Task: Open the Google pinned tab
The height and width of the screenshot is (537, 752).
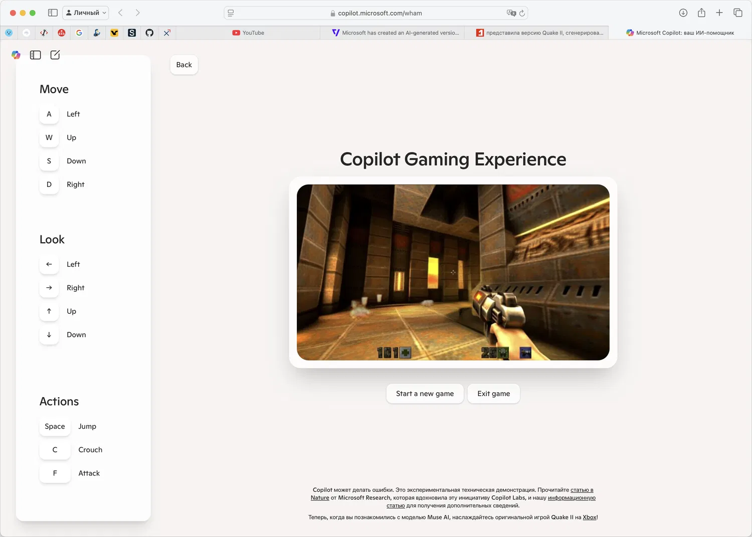Action: tap(79, 33)
